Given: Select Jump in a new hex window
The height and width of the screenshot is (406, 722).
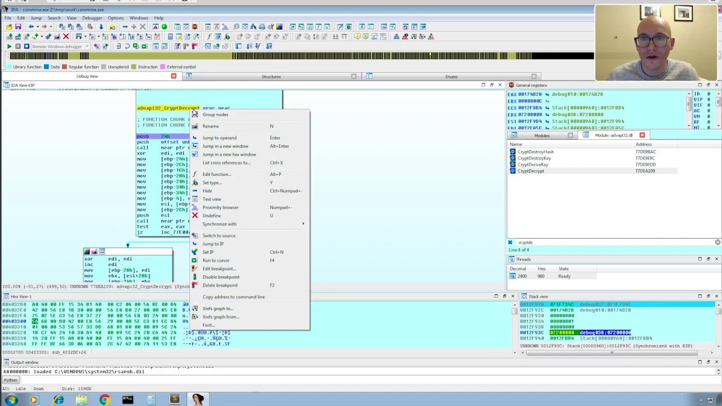Looking at the screenshot, I should pos(250,155).
